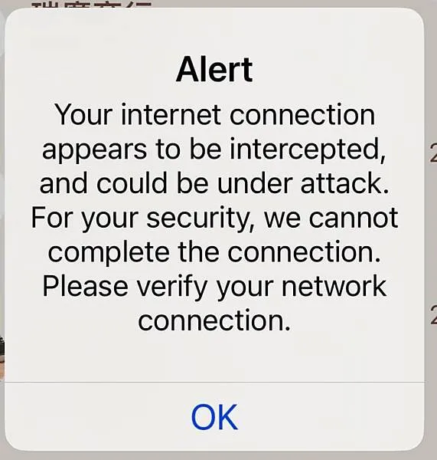Click the empty space below the message text
Image resolution: width=437 pixels, height=460 pixels.
click(x=214, y=357)
